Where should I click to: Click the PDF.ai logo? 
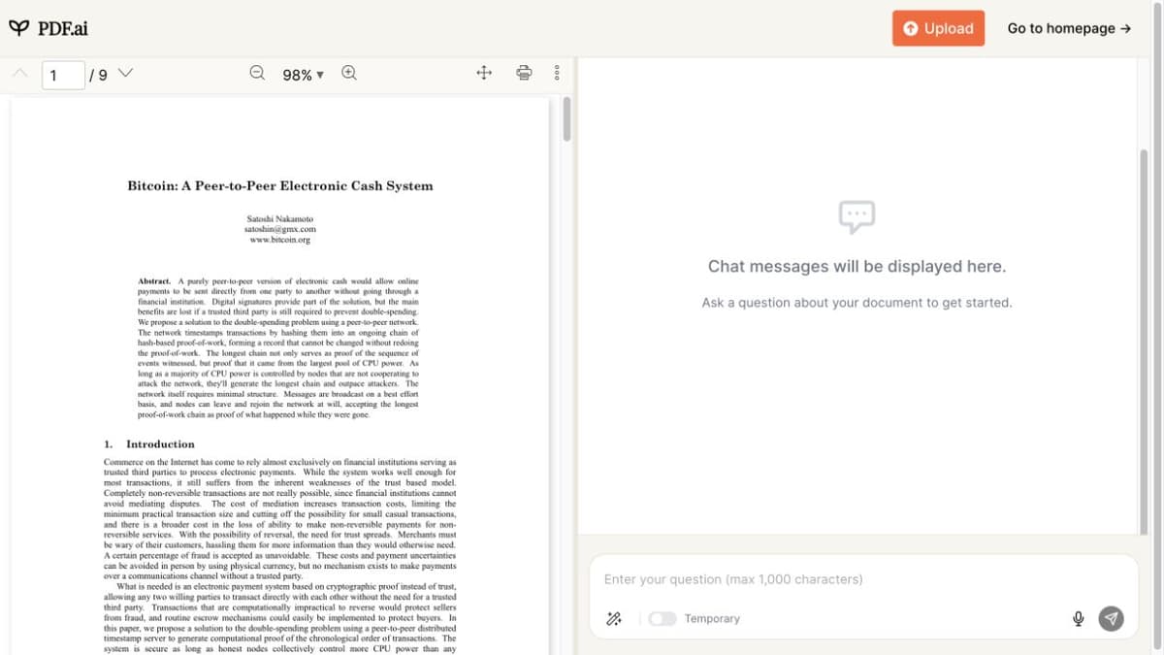pyautogui.click(x=48, y=28)
